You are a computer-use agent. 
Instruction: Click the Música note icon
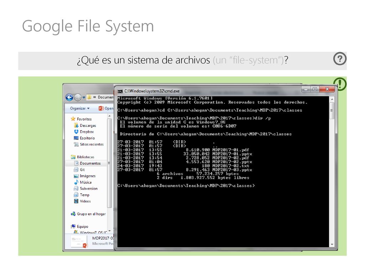pos(76,182)
